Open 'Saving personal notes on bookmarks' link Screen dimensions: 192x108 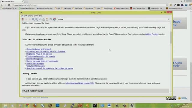pyautogui.click(x=42, y=61)
